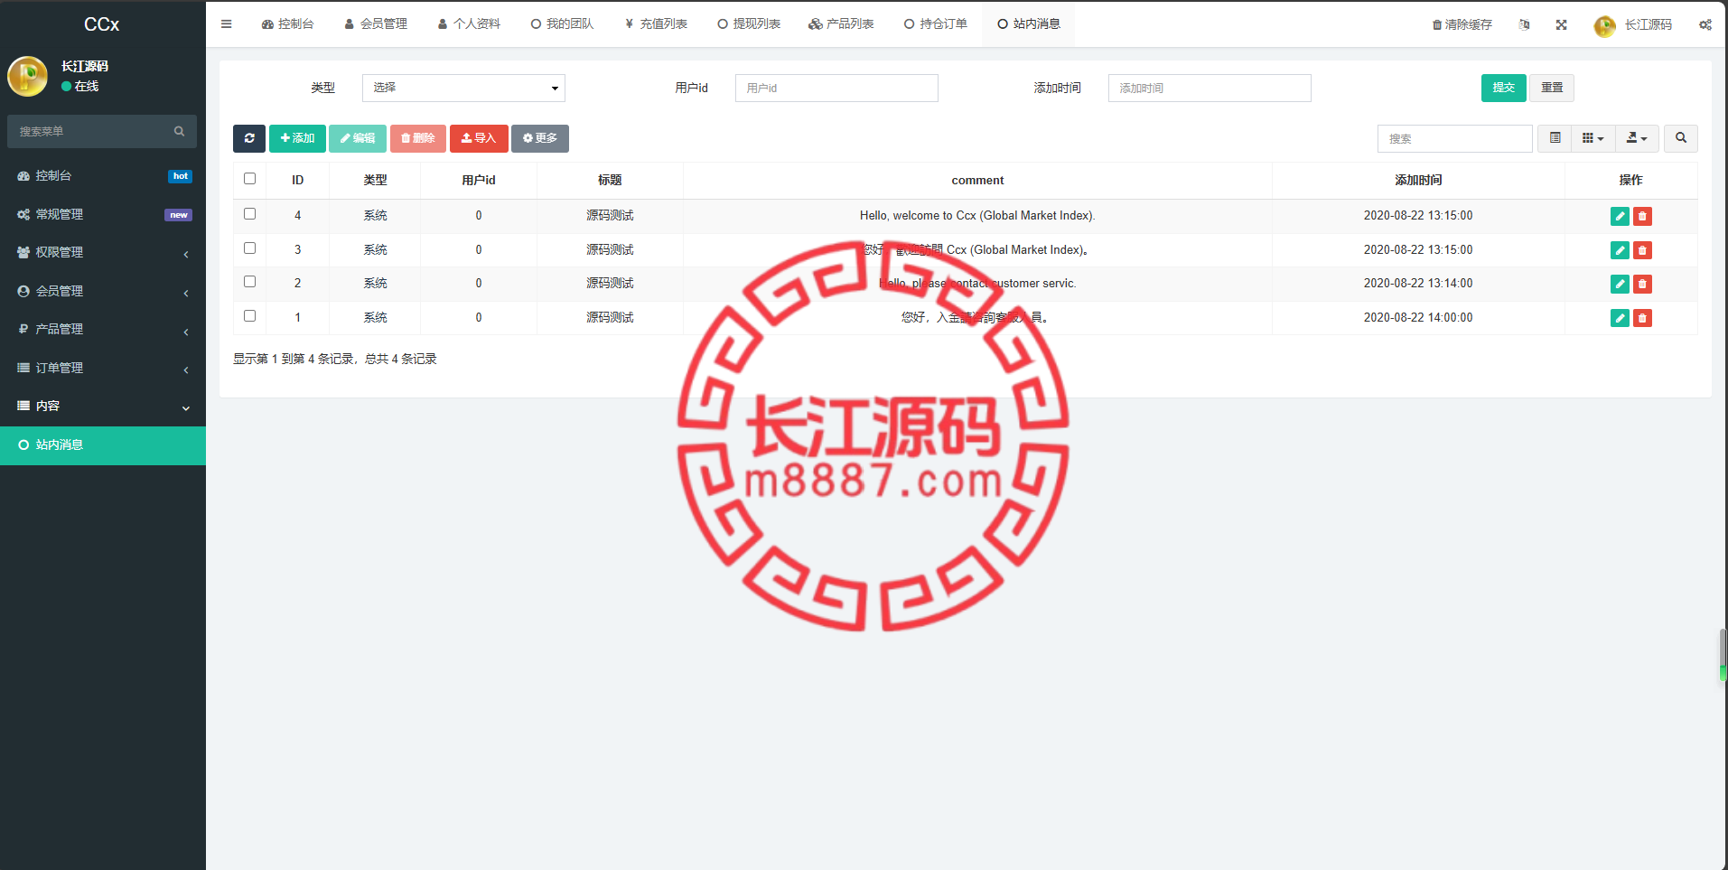Expand 权限管理 sidebar menu
The height and width of the screenshot is (870, 1728).
click(103, 253)
